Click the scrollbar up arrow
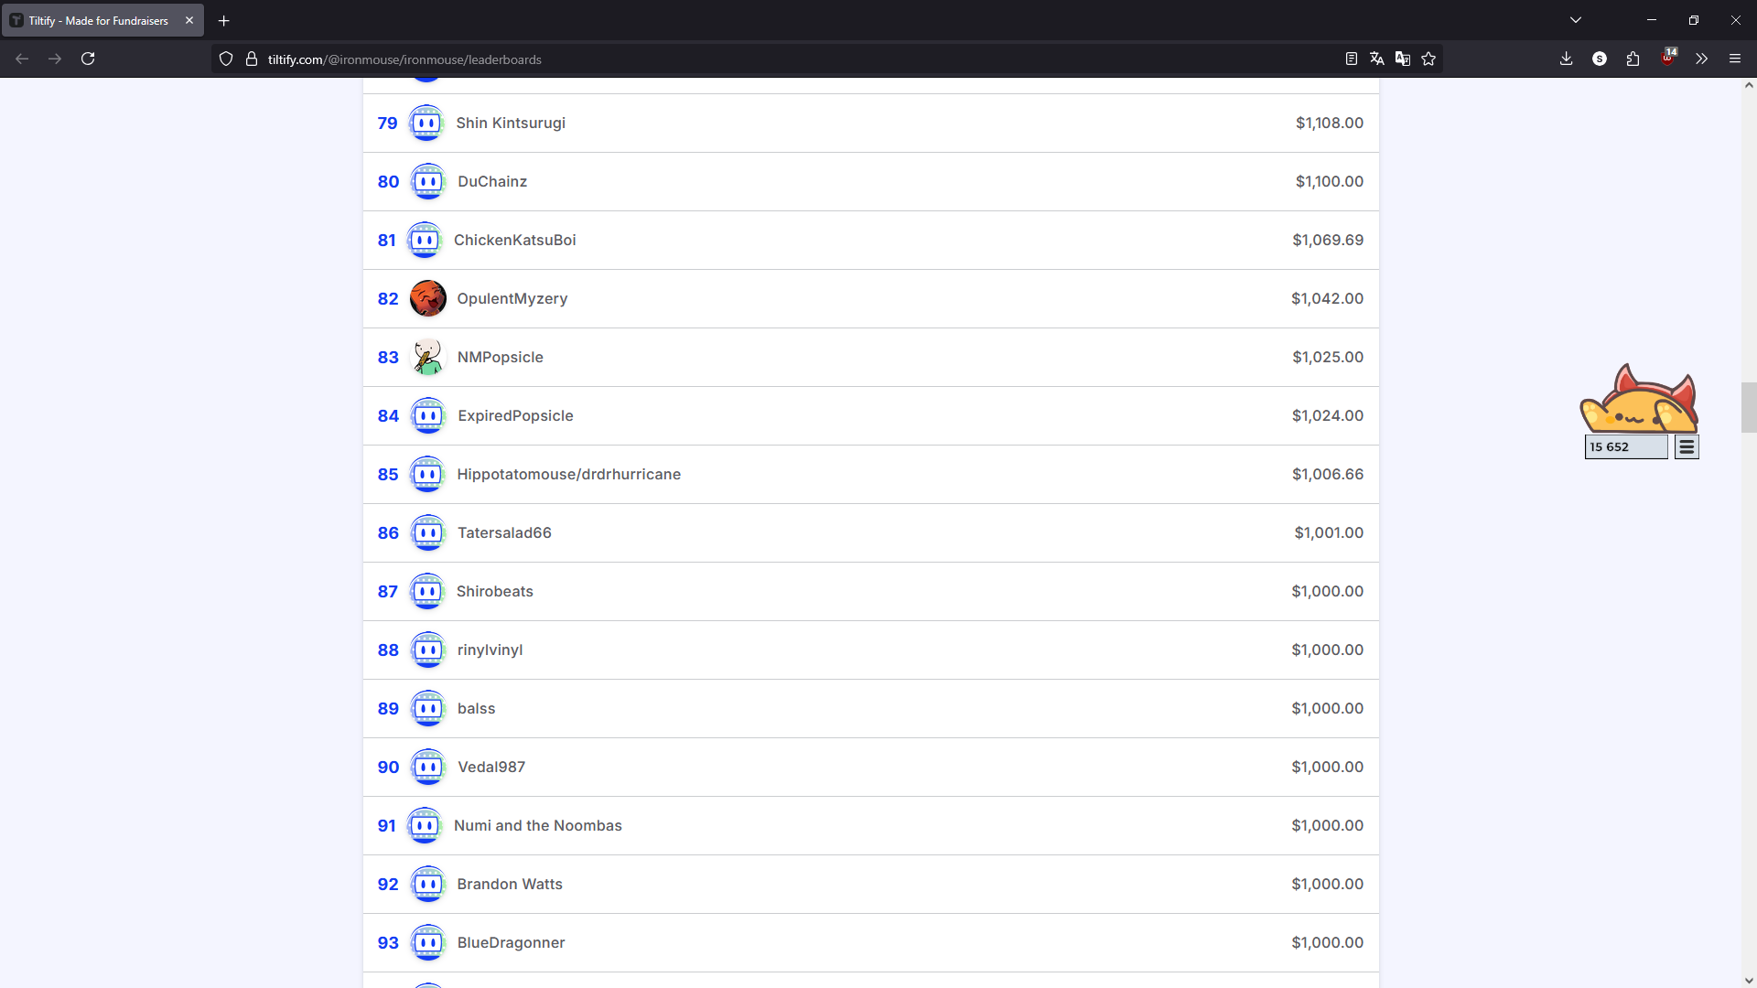Screen dimensions: 1757x988 1749,85
